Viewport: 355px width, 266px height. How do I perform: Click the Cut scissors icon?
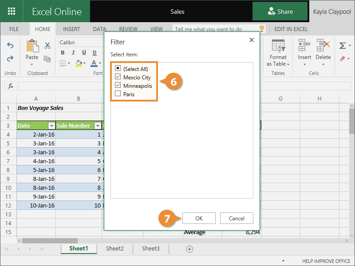(47, 46)
